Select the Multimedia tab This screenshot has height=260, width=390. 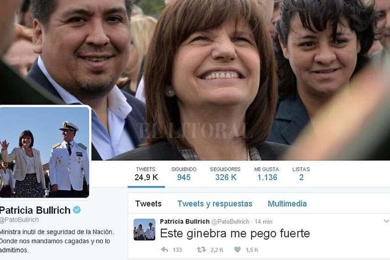[x=287, y=204]
